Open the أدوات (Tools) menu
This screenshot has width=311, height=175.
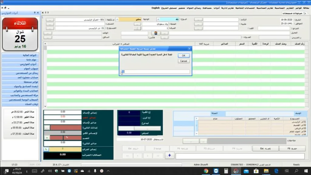(x=217, y=8)
